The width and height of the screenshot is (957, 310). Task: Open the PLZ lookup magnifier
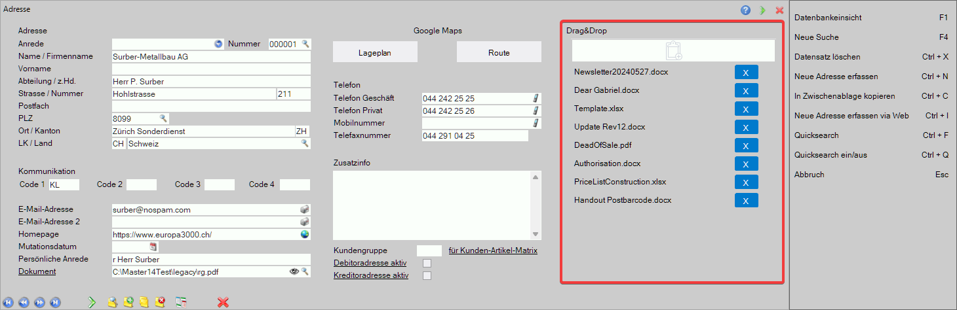(163, 118)
